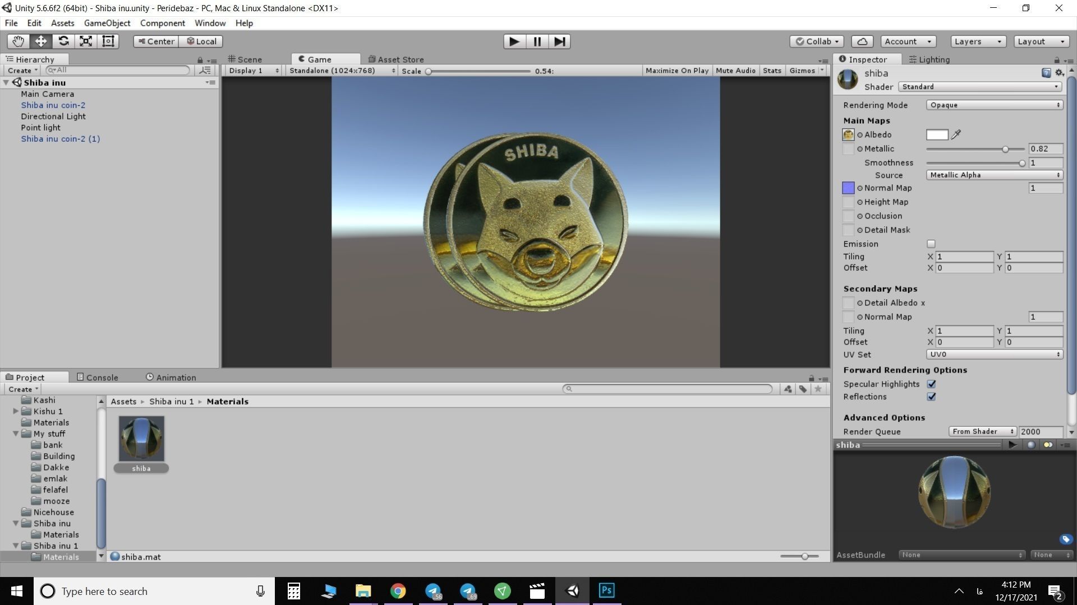Screen dimensions: 1077x605
Task: Toggle Local handle rotation
Action: coord(201,41)
